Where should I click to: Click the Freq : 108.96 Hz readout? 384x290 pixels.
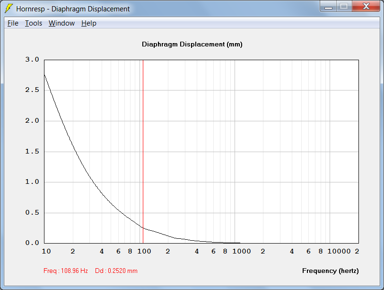65,271
